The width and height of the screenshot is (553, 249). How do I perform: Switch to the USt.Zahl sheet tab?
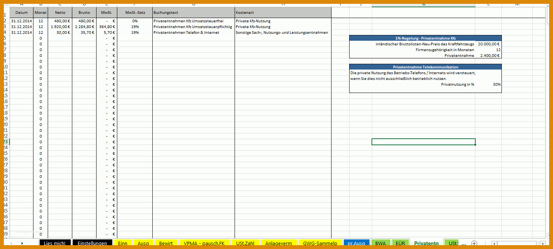coord(245,243)
